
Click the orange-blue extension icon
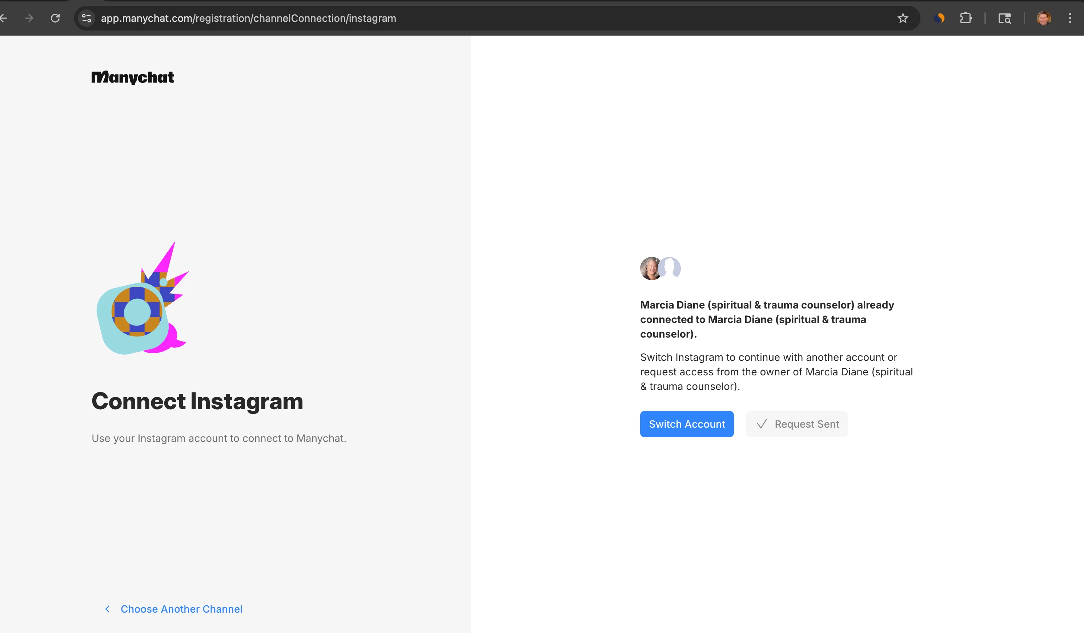(939, 18)
